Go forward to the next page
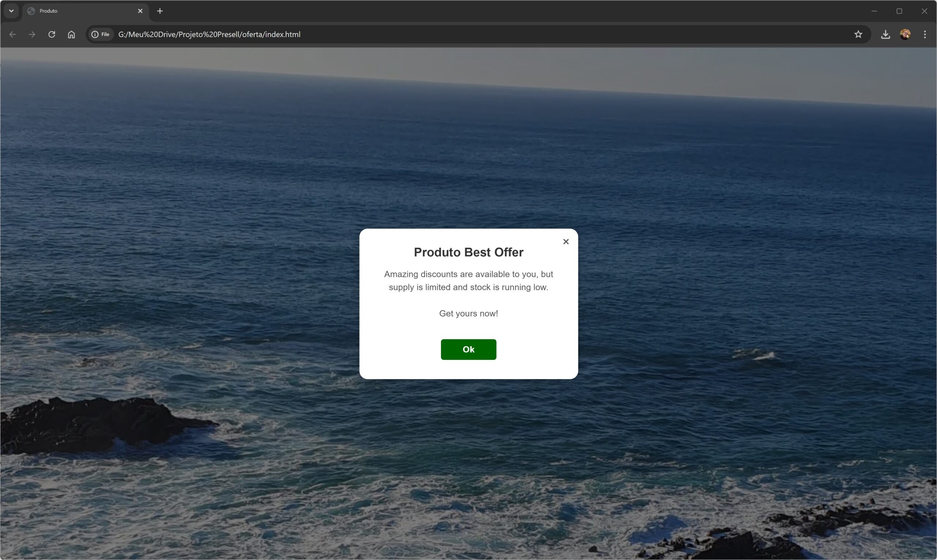Image resolution: width=937 pixels, height=560 pixels. coord(32,34)
